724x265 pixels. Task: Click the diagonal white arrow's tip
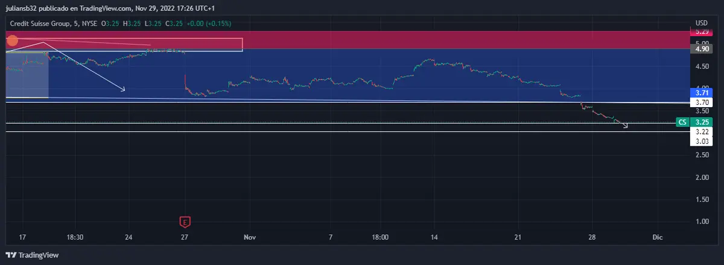[x=124, y=90]
